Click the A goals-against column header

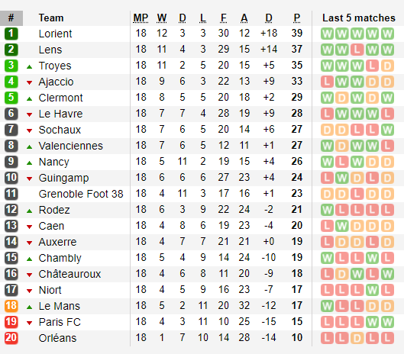coord(244,18)
